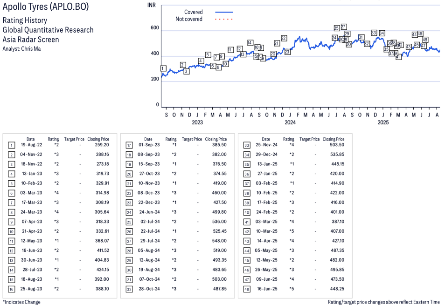Image resolution: width=445 pixels, height=305 pixels.
Task: Select the '*Indicates Change' footnote
Action: 21,302
